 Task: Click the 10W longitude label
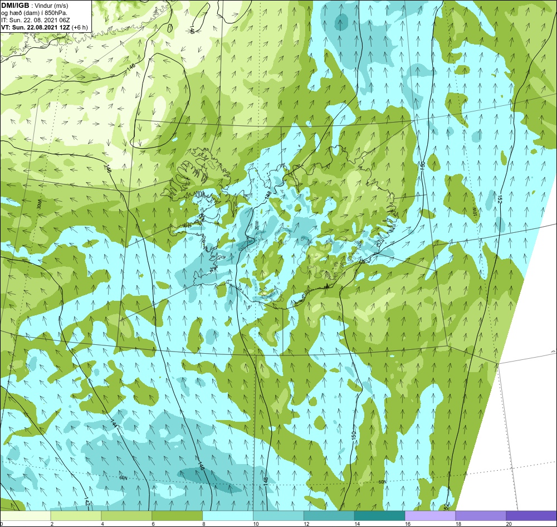point(474,212)
